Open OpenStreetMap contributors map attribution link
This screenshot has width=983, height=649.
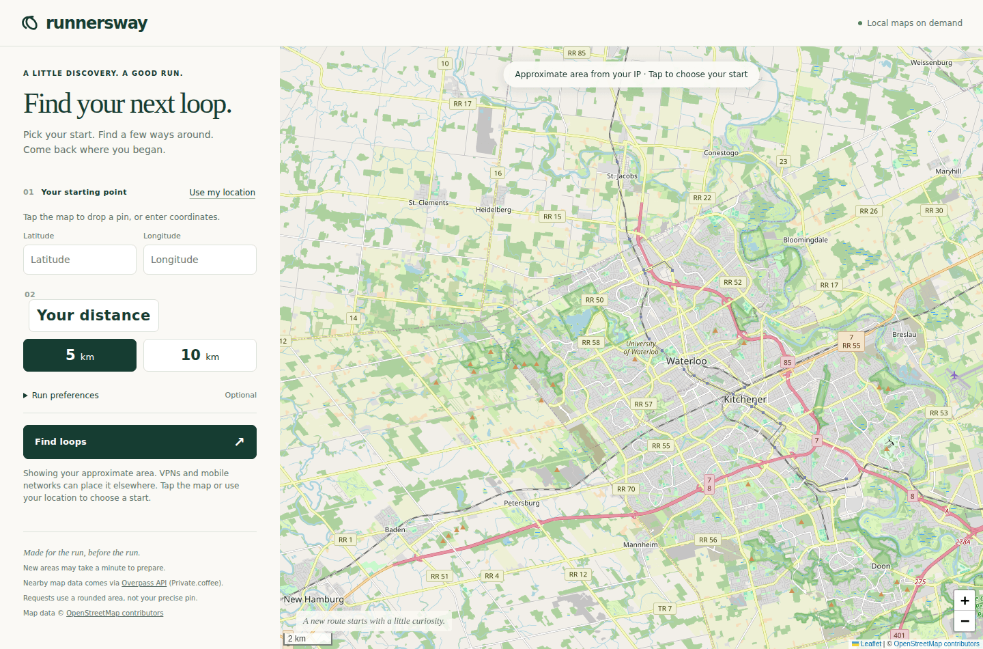click(936, 644)
